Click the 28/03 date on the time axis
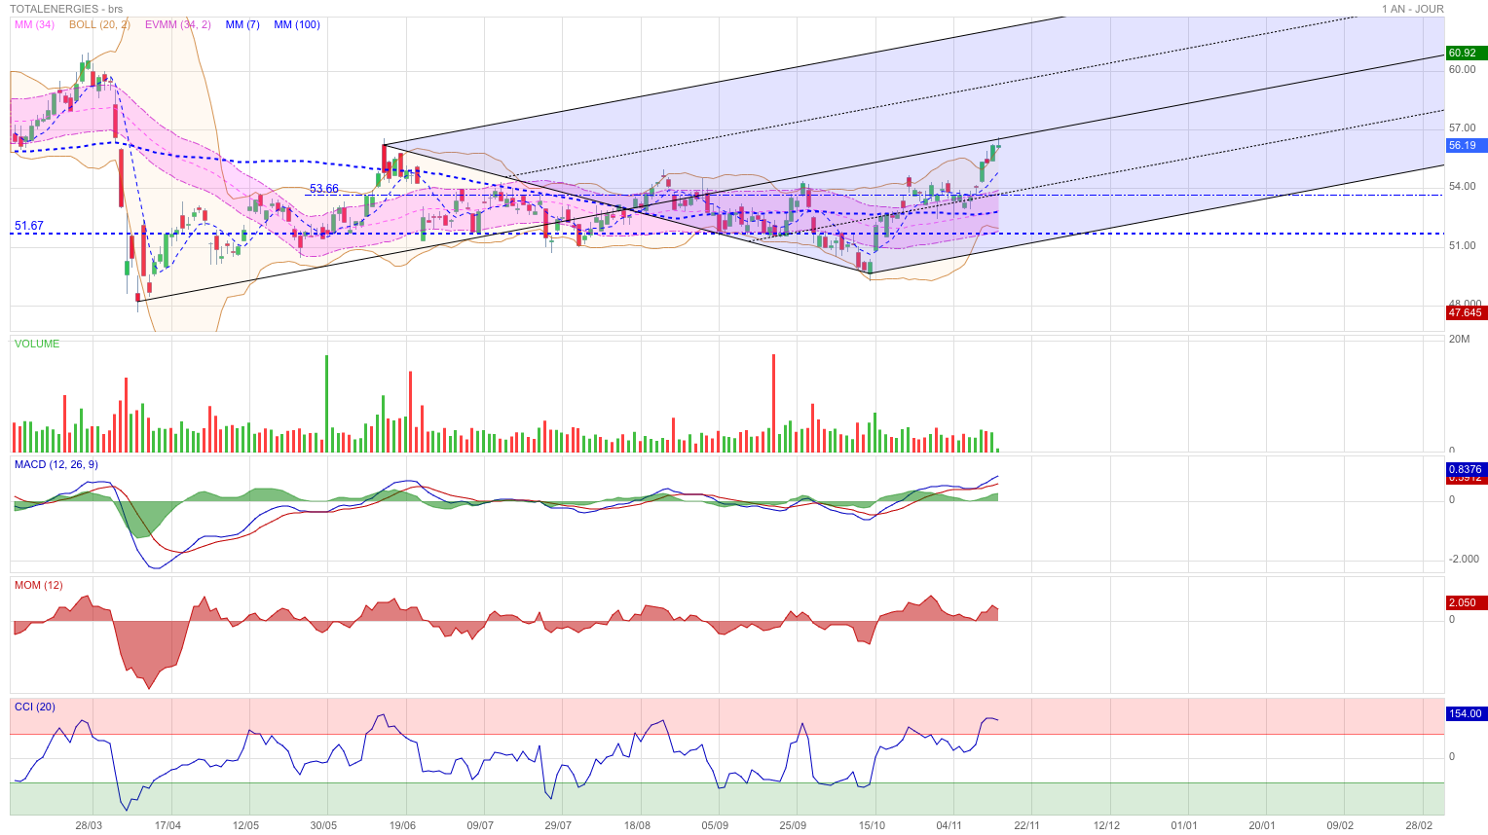 tap(89, 825)
